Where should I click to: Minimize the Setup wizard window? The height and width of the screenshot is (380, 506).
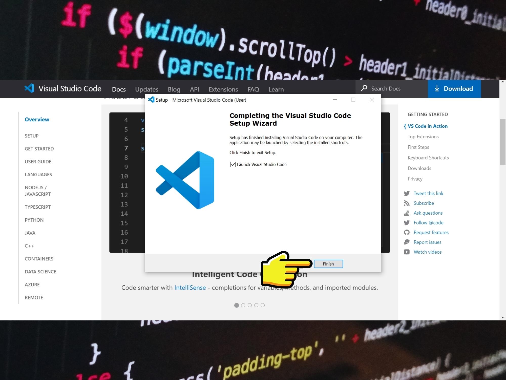(335, 100)
